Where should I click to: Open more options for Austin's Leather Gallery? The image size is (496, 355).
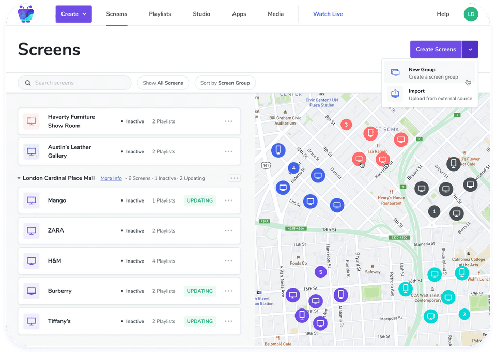pyautogui.click(x=229, y=151)
